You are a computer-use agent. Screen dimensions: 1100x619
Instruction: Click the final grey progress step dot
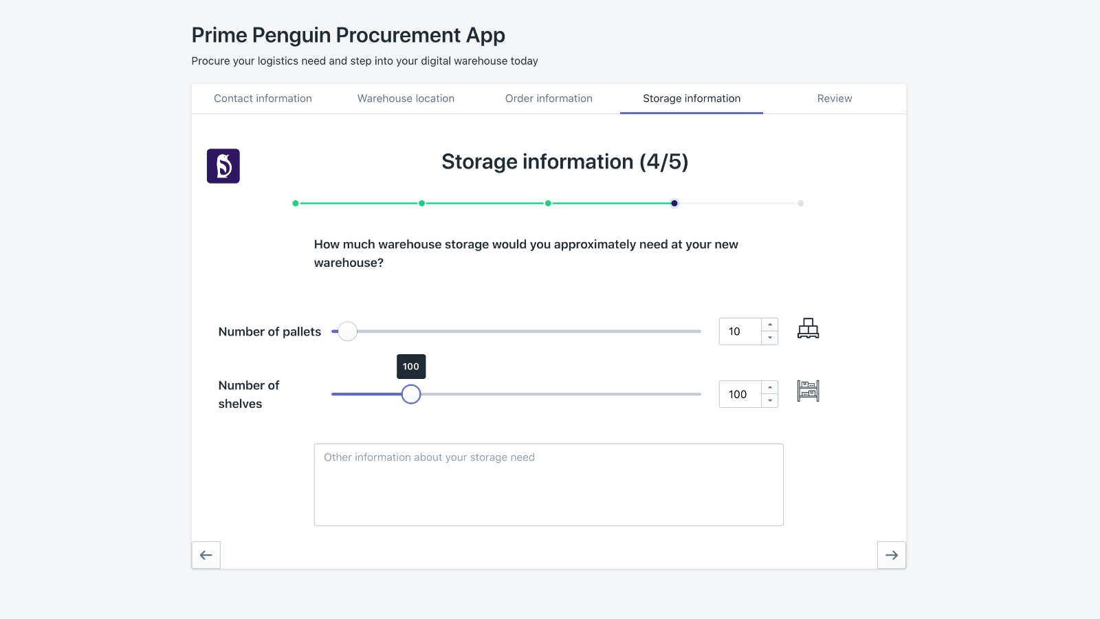click(x=800, y=203)
